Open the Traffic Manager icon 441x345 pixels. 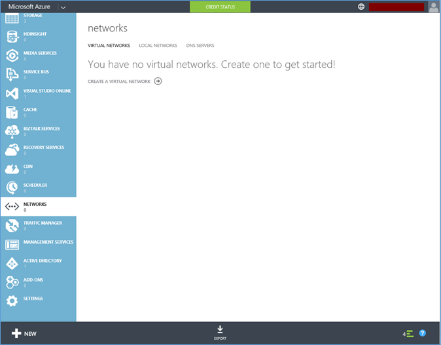click(x=12, y=225)
